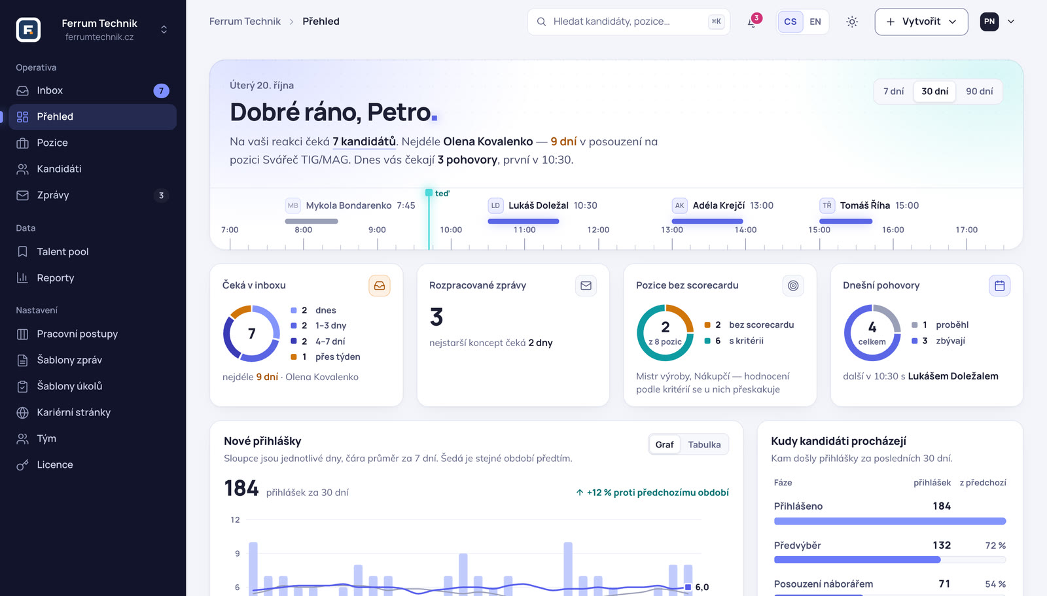Click the 'bez scorecardu' legend row

click(x=749, y=325)
